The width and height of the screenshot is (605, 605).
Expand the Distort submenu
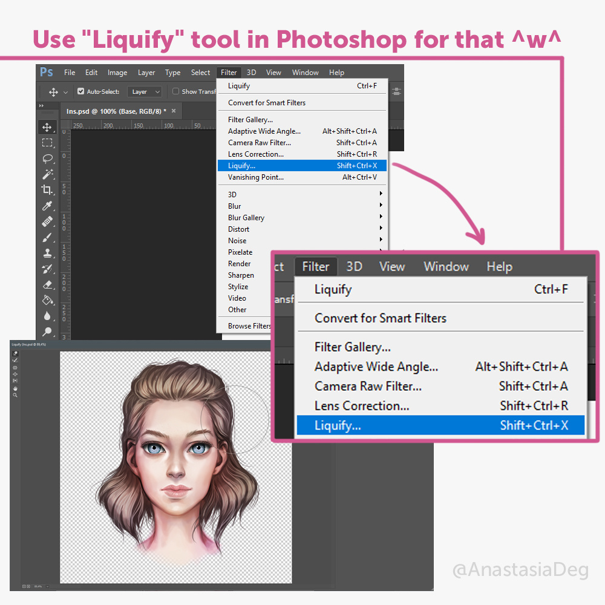pos(301,229)
